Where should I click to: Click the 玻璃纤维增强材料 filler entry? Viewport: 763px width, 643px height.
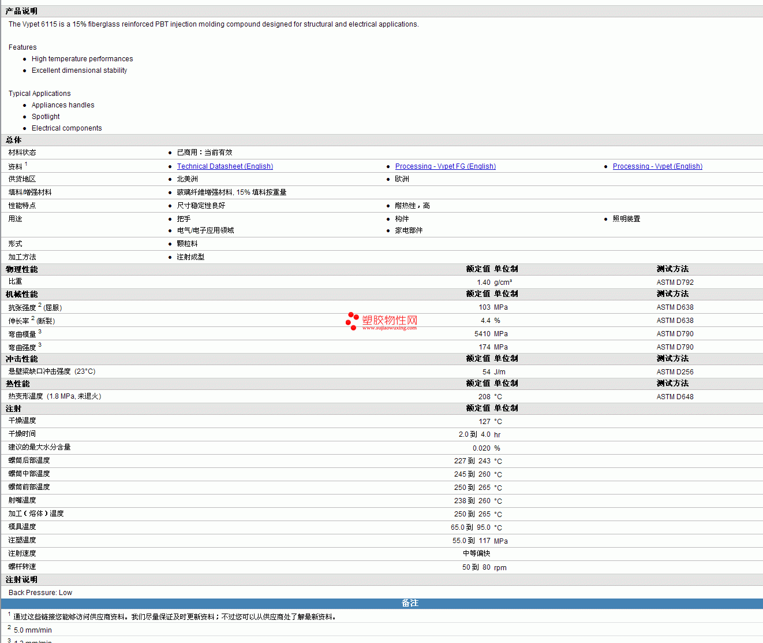click(232, 192)
